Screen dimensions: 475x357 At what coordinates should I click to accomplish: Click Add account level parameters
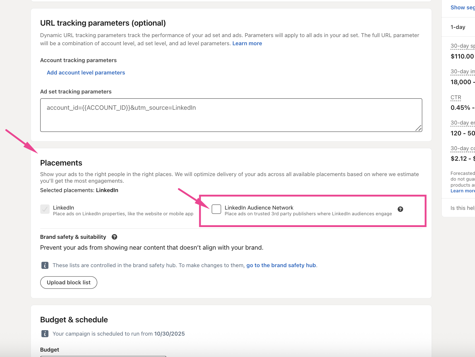(x=86, y=73)
